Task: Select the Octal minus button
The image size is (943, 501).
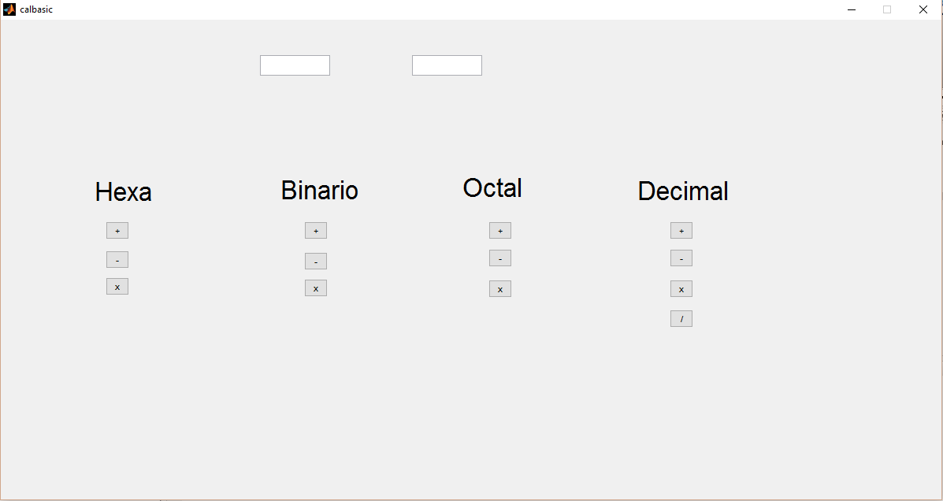Action: [499, 258]
